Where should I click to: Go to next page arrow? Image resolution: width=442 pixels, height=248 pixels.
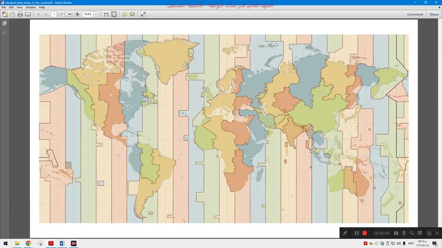[x=46, y=14]
